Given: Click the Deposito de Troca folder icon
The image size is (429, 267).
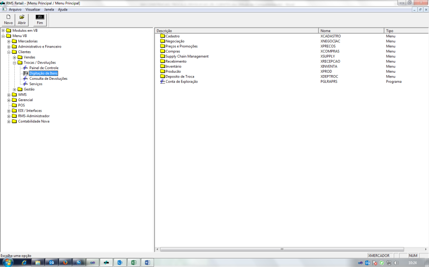Looking at the screenshot, I should (163, 76).
